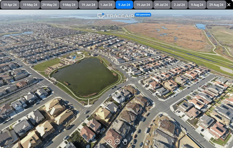Switch to the 19 May 24 tab
This screenshot has height=148, width=233.
[x=30, y=5]
